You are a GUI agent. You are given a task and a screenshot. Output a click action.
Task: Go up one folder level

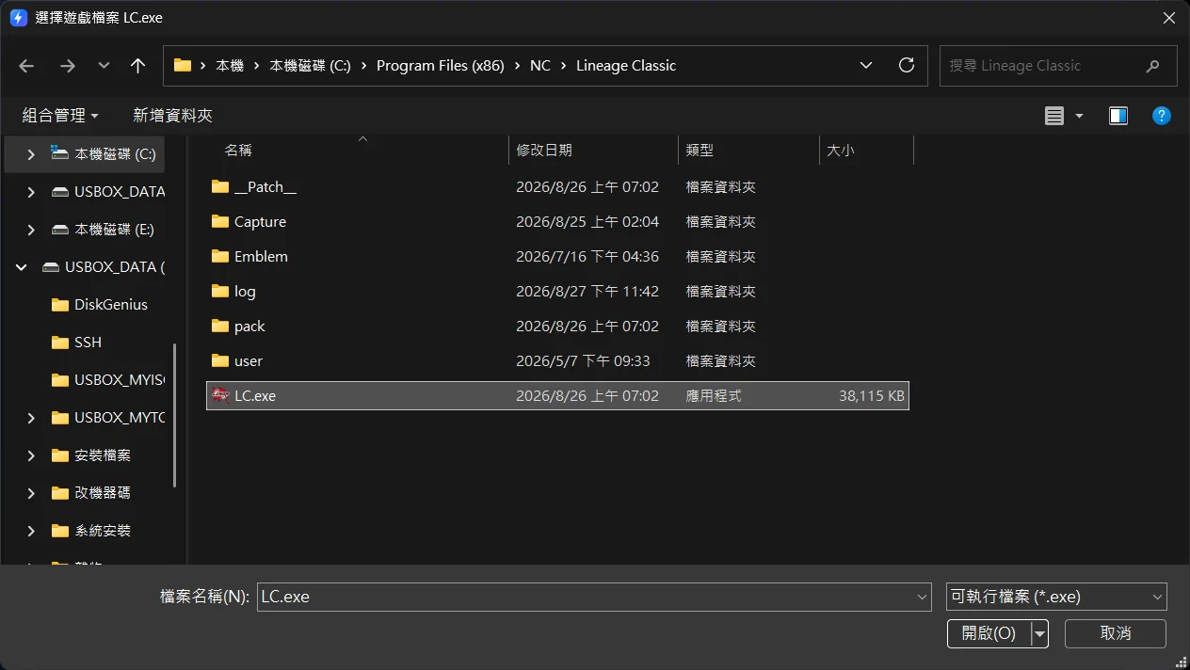coord(137,66)
